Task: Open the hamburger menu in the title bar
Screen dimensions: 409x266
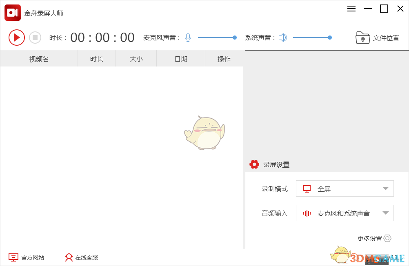Action: click(x=351, y=9)
